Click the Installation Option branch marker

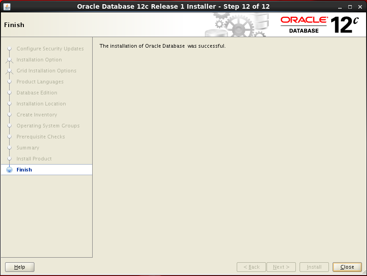click(x=9, y=60)
